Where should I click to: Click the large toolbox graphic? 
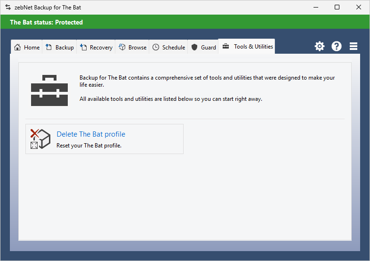tap(49, 90)
